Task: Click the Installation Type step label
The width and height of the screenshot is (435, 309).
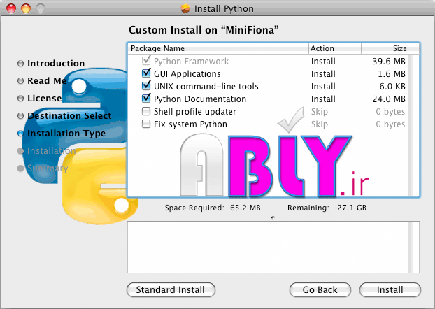Action: pos(66,133)
